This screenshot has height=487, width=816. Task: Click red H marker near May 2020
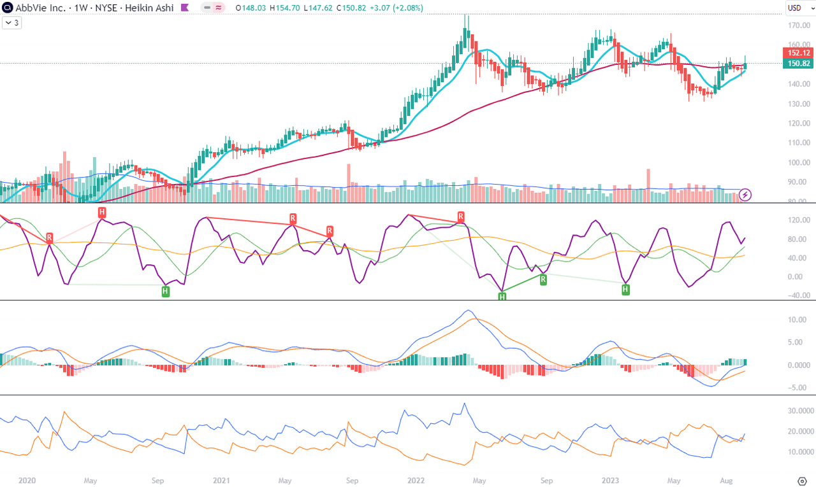(x=101, y=211)
